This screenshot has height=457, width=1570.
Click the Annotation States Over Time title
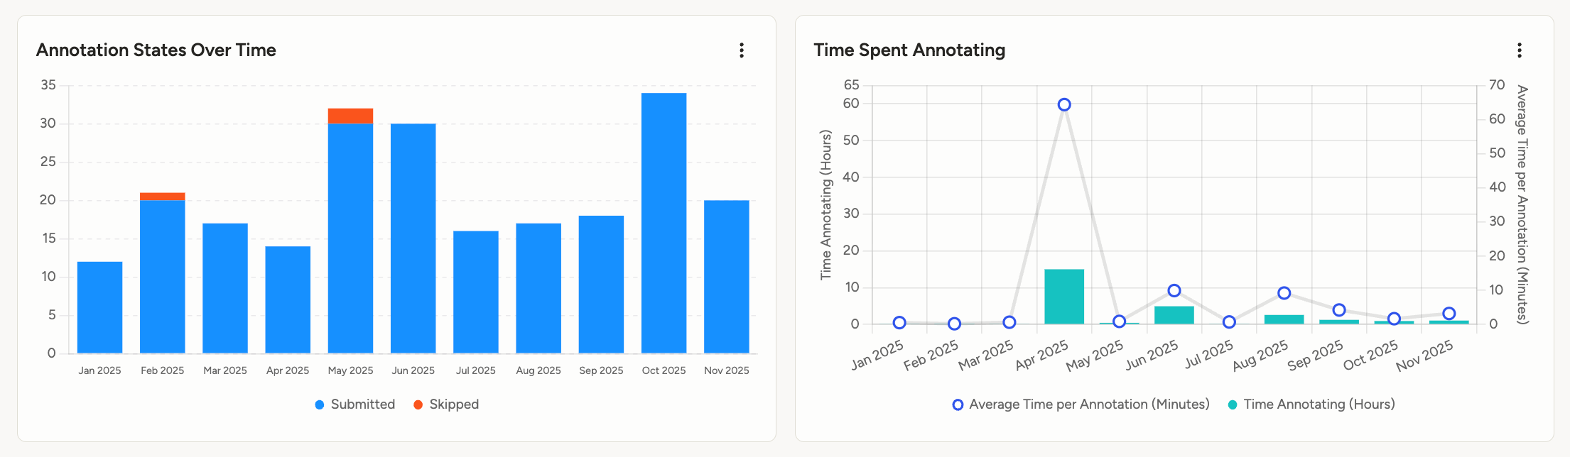[156, 50]
